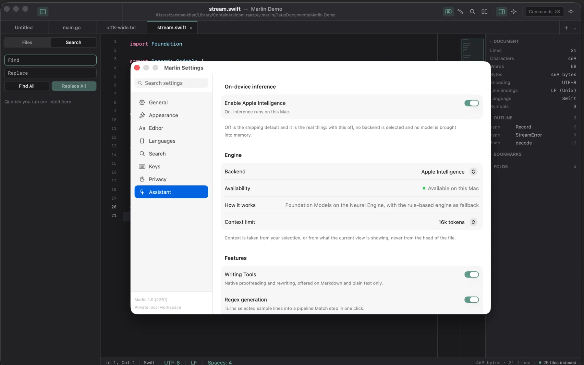This screenshot has width=584, height=365.
Task: Expand the BOOKMARKS section header
Action: tap(507, 154)
